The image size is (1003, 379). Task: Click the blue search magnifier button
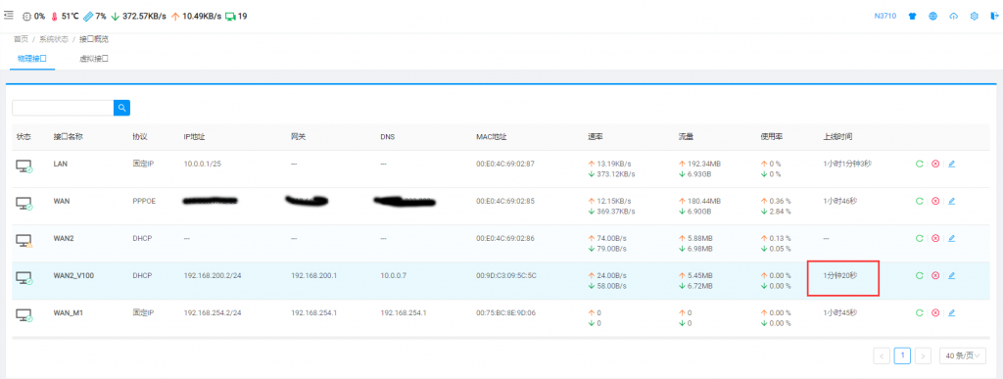point(121,108)
